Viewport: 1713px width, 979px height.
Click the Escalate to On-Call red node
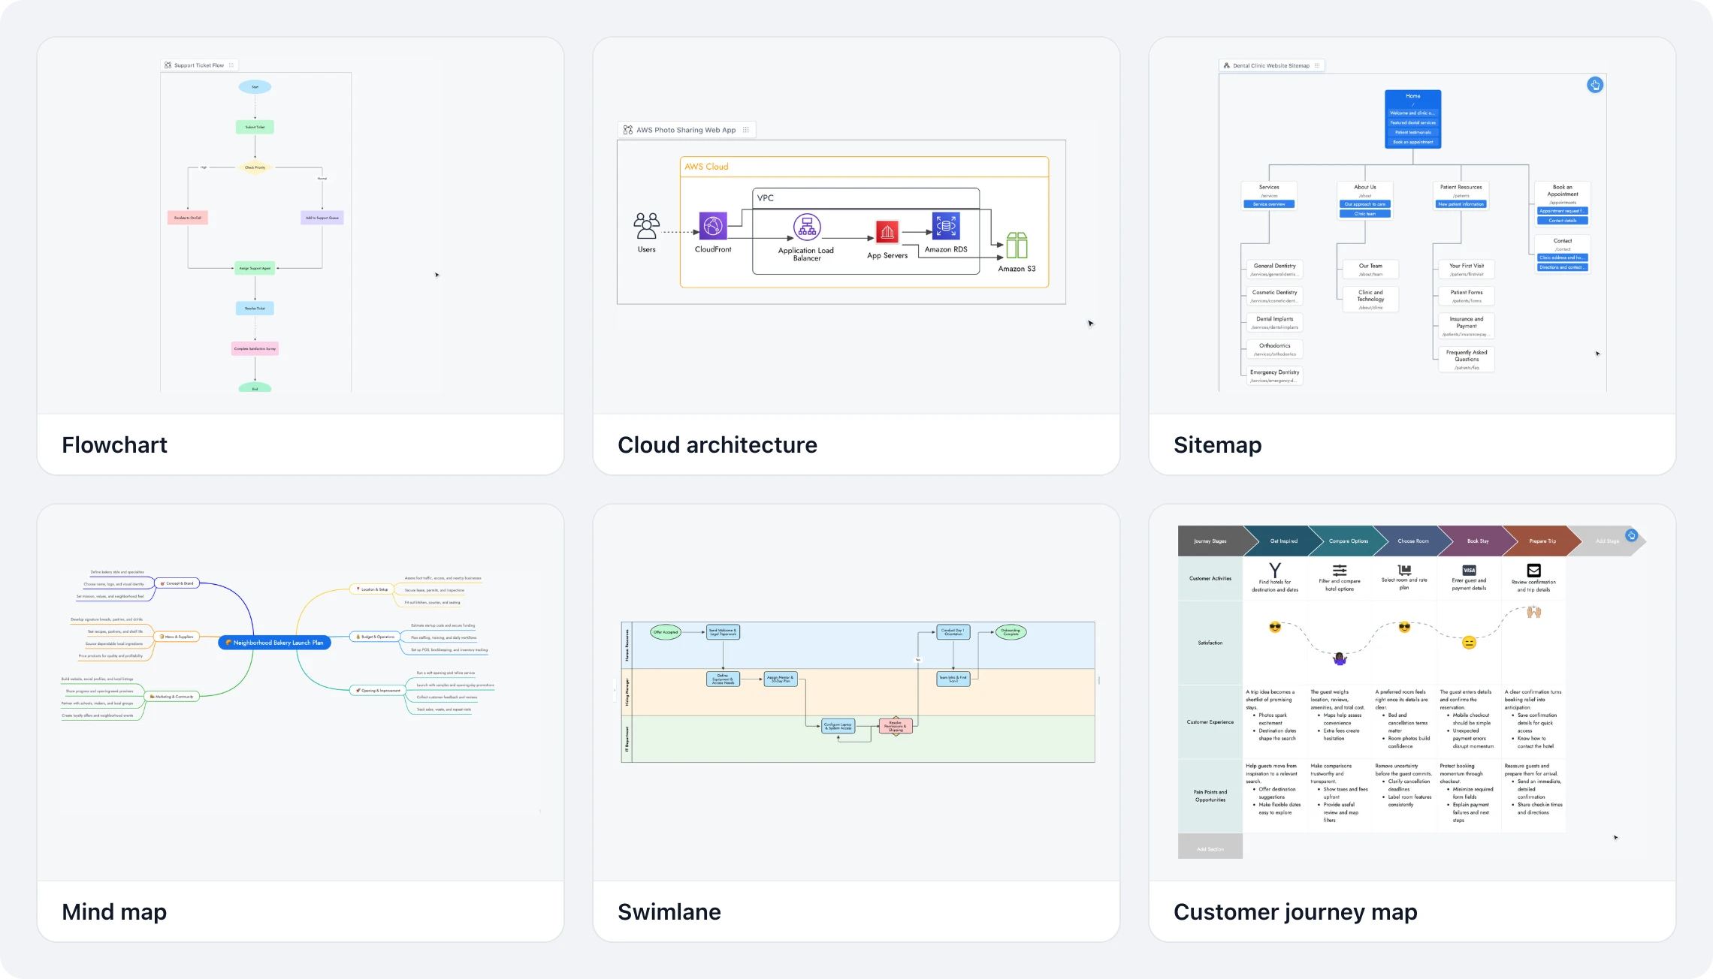pyautogui.click(x=188, y=218)
